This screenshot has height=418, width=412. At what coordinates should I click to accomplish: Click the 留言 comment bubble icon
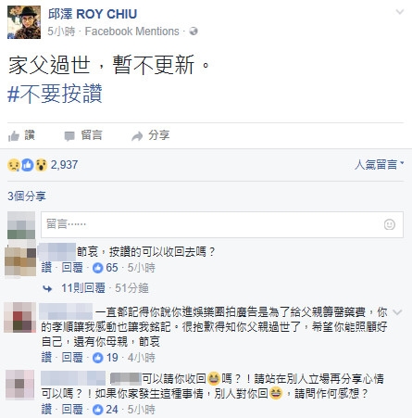(x=69, y=136)
